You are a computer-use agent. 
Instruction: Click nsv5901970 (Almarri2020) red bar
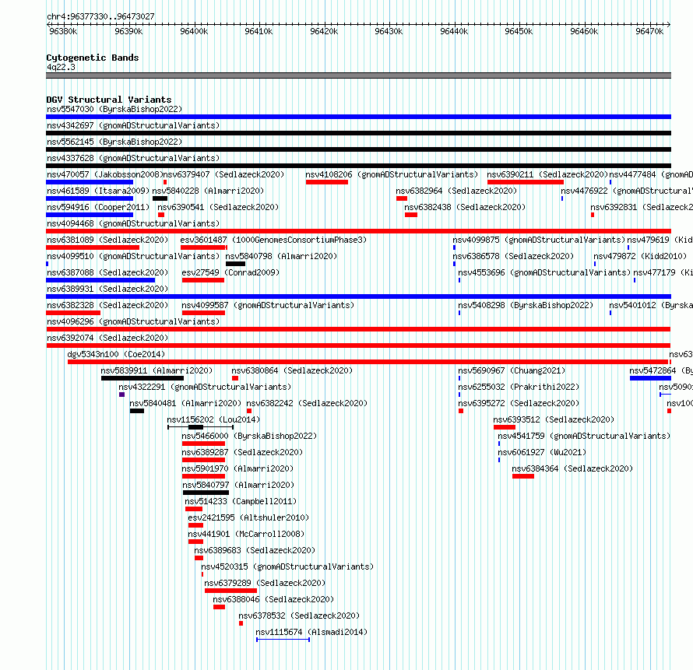(204, 476)
